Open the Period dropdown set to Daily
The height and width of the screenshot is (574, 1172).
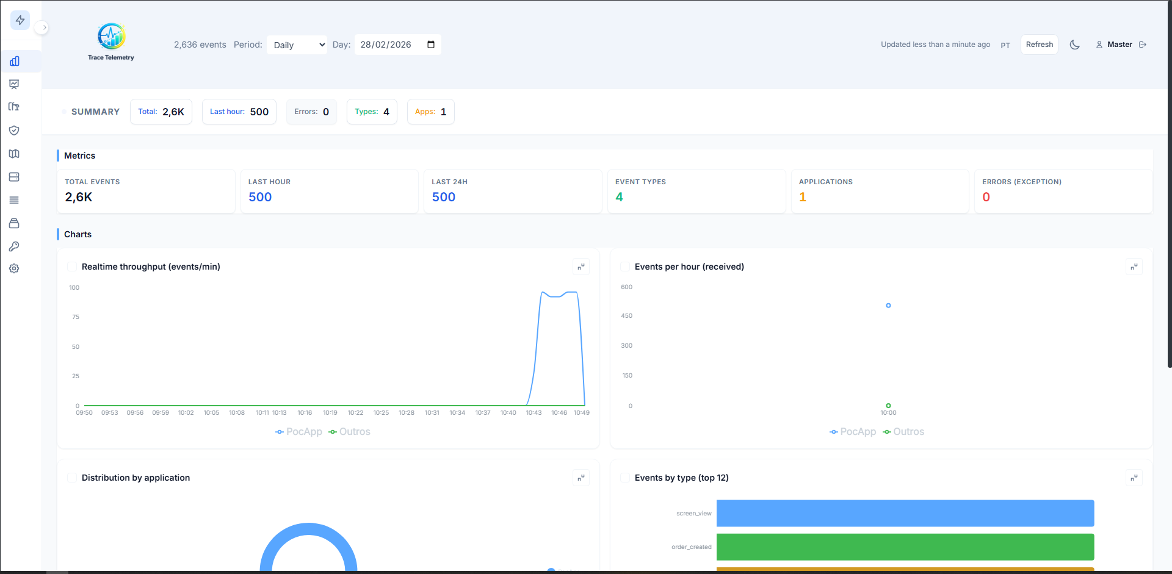pos(297,45)
